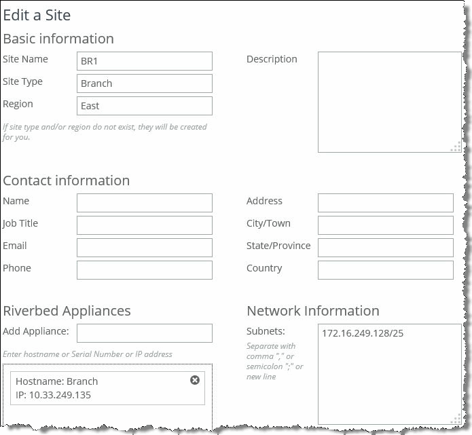This screenshot has width=472, height=435.
Task: Select the Email input field
Action: coord(145,248)
